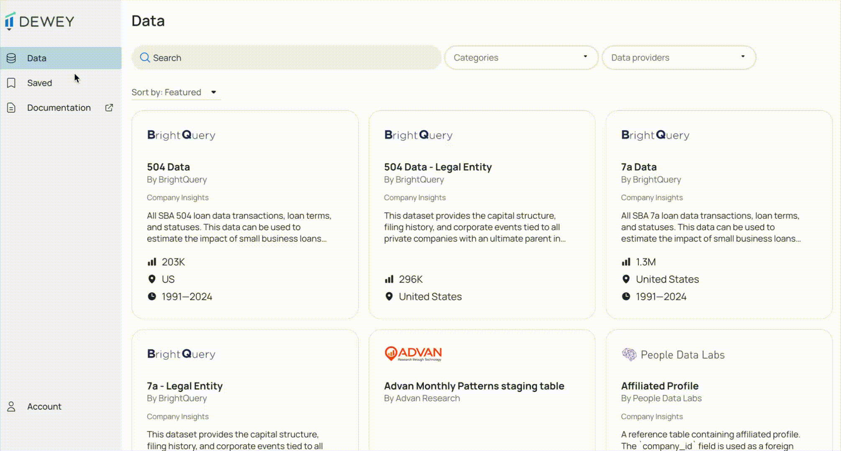This screenshot has width=841, height=451.
Task: Click the clock icon on 7a Data card
Action: click(x=626, y=296)
